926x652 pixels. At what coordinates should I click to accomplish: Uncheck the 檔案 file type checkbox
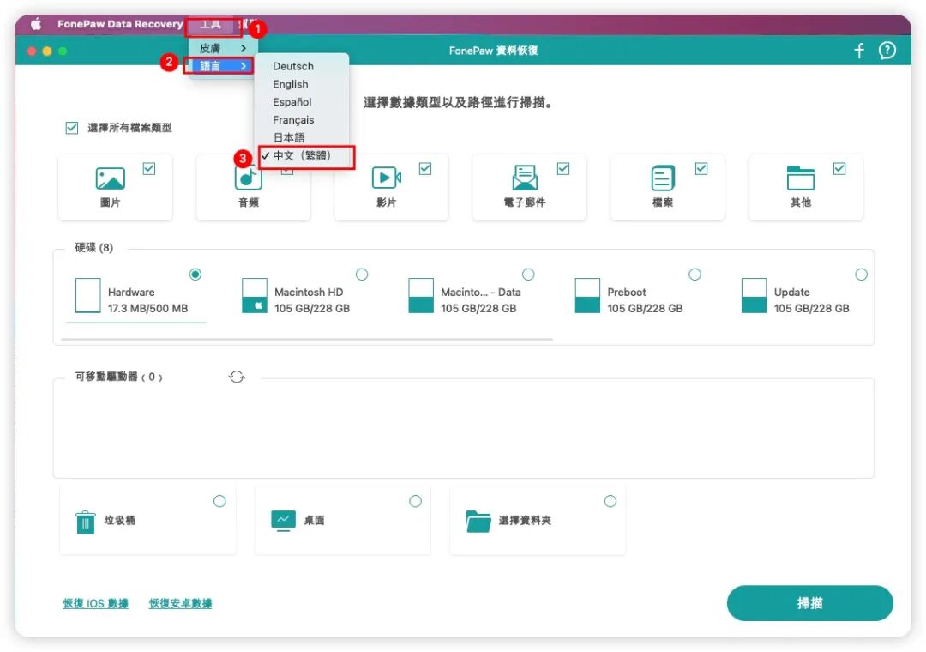(x=701, y=169)
